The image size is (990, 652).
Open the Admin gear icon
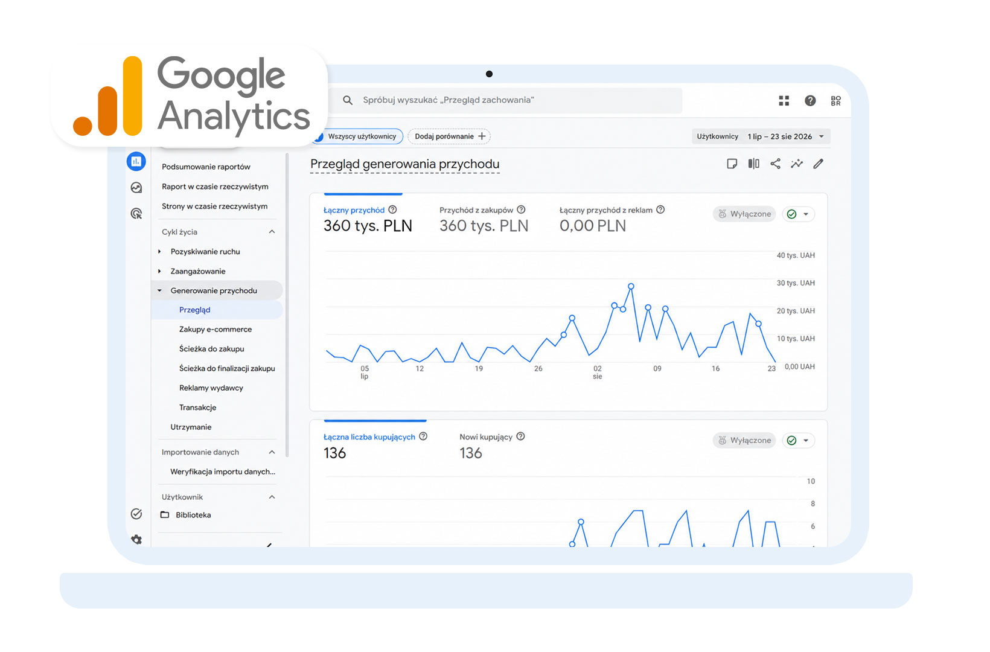pyautogui.click(x=136, y=539)
